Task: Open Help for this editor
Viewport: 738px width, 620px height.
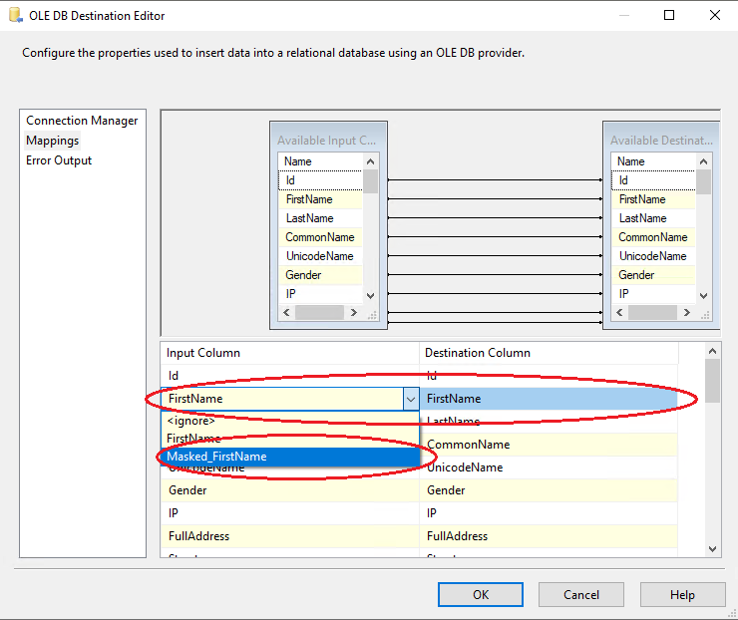Action: tap(682, 594)
